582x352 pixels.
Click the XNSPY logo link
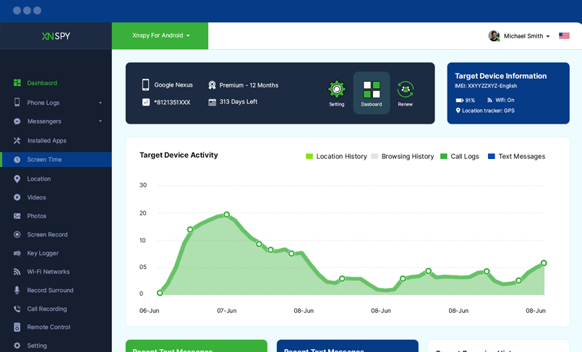56,36
